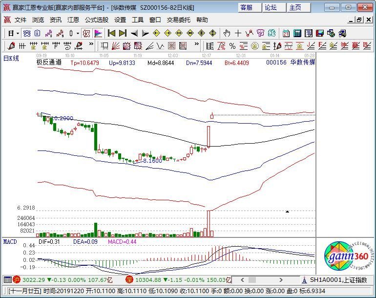
Task: Step chart left with black arrow
Action: click(134, 33)
